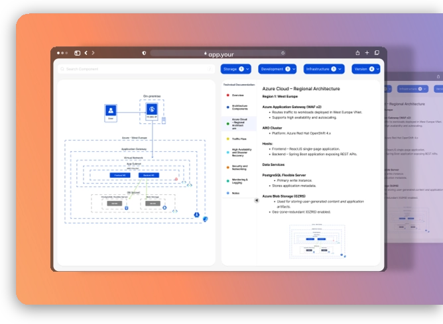Add a new tab with the plus icon

[367, 53]
